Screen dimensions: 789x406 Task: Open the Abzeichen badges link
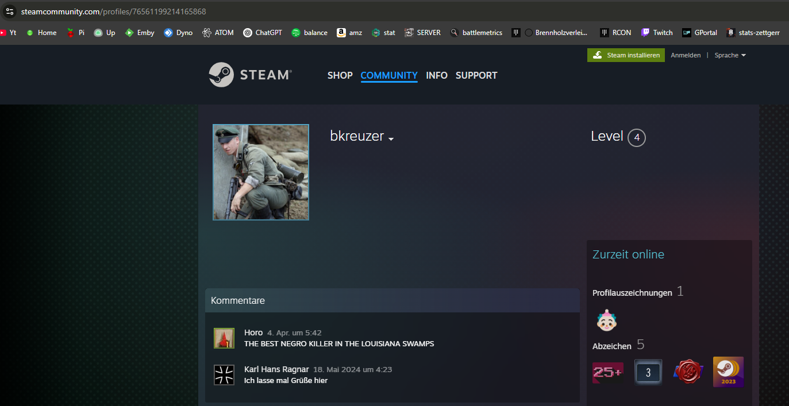coord(611,346)
